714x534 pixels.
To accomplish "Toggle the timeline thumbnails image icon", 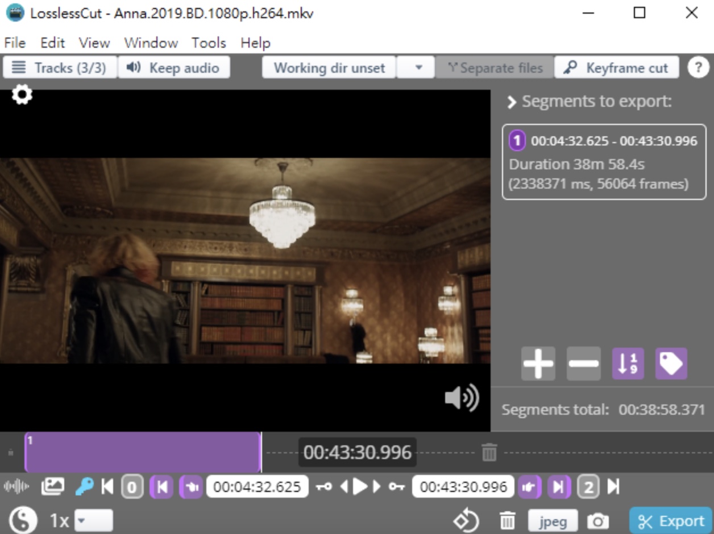I will point(52,486).
